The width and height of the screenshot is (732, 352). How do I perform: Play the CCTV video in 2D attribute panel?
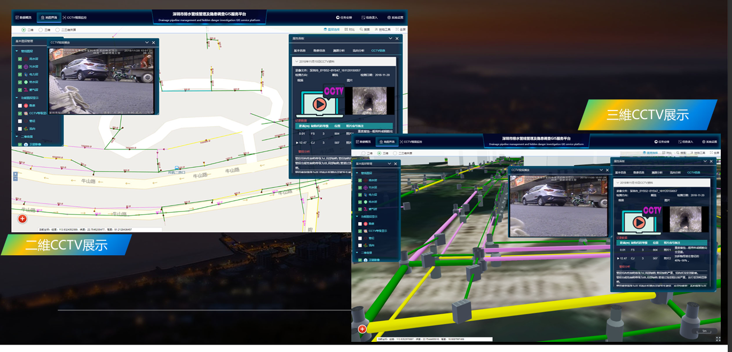[x=319, y=104]
